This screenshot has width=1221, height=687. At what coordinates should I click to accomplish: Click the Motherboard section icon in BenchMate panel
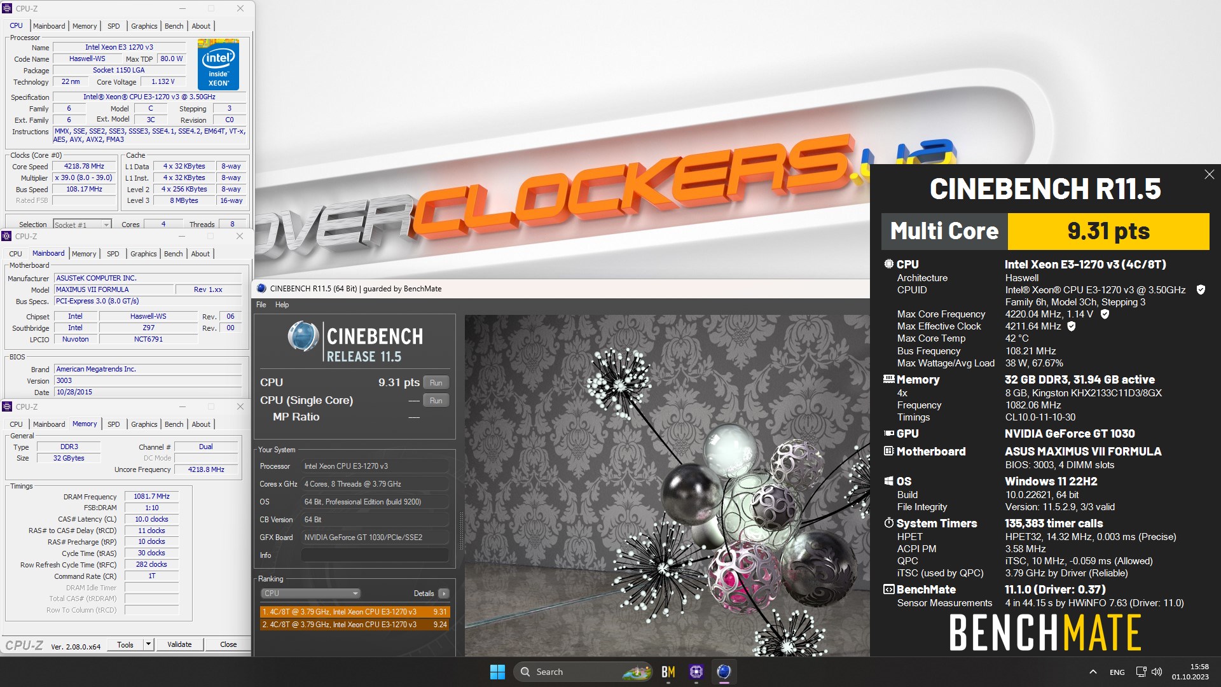click(x=888, y=451)
